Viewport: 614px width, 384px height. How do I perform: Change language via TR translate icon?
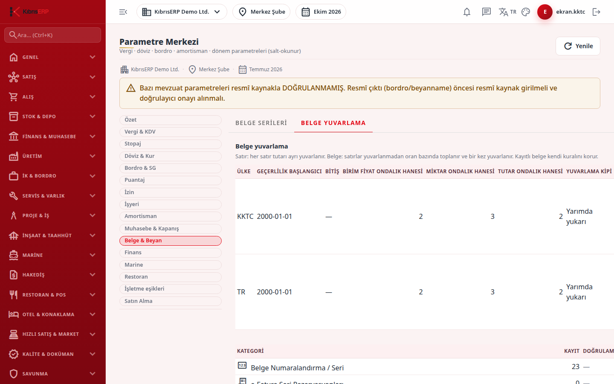tap(507, 12)
